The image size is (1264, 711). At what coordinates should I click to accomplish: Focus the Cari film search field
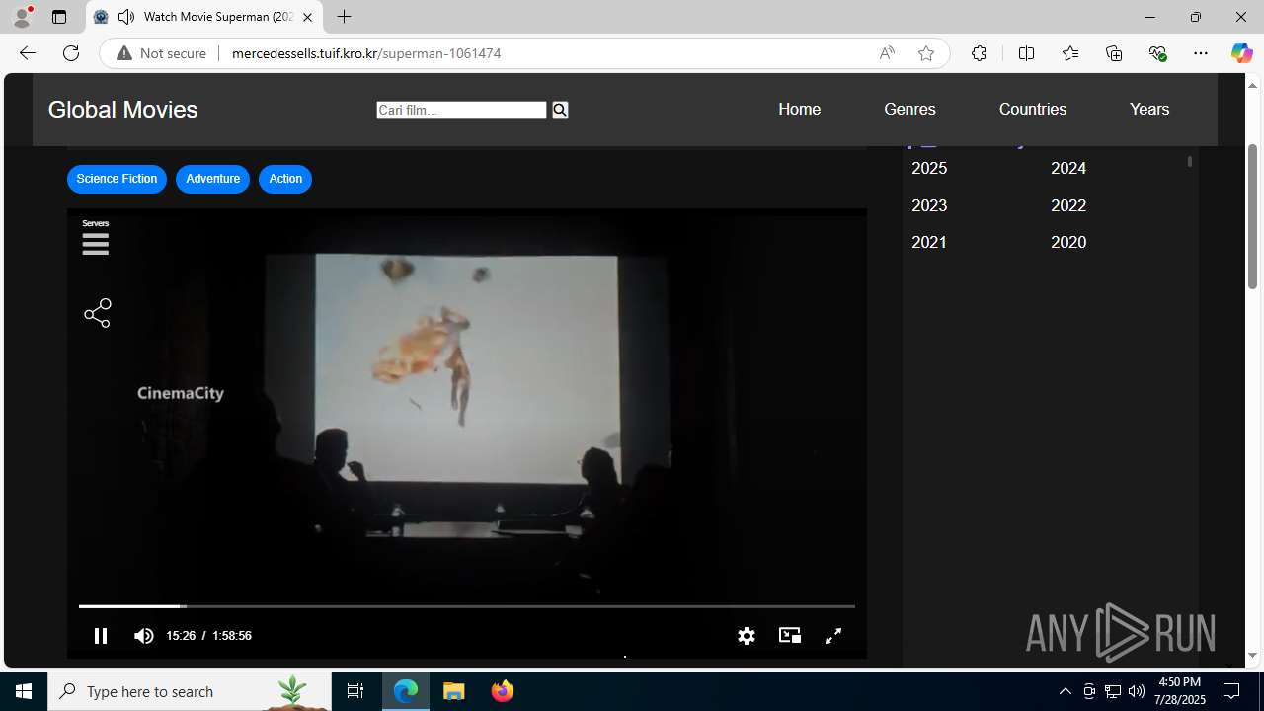click(x=461, y=110)
